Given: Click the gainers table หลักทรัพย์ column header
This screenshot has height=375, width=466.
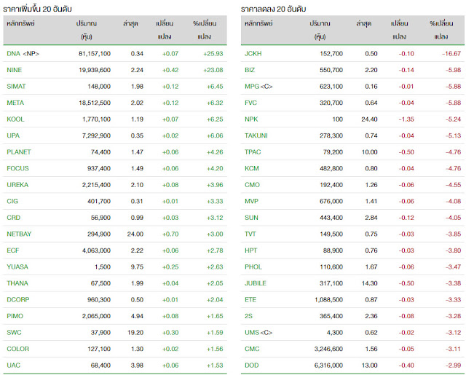Looking at the screenshot, I should click(x=22, y=23).
